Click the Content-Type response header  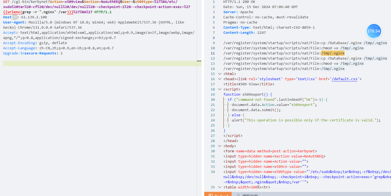click(x=269, y=27)
